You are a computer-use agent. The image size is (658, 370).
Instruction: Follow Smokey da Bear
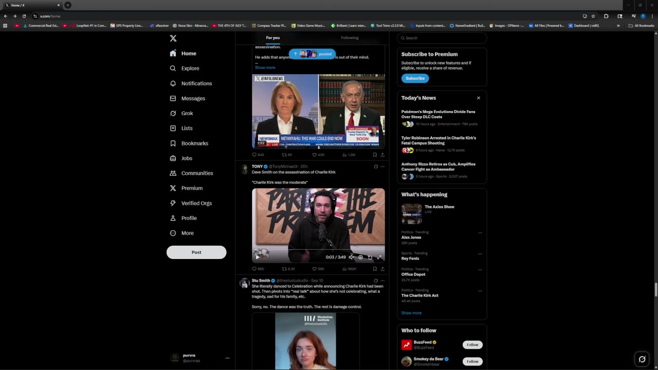[472, 361]
